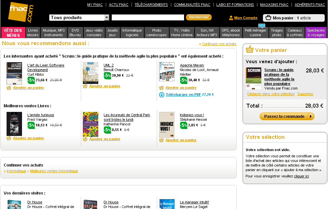Select the Spectacles & voyages tab
The image size is (328, 209).
316,33
